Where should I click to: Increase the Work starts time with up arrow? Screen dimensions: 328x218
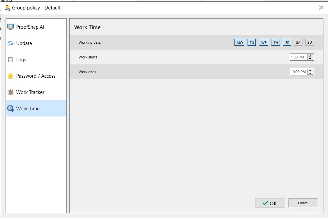pos(310,55)
